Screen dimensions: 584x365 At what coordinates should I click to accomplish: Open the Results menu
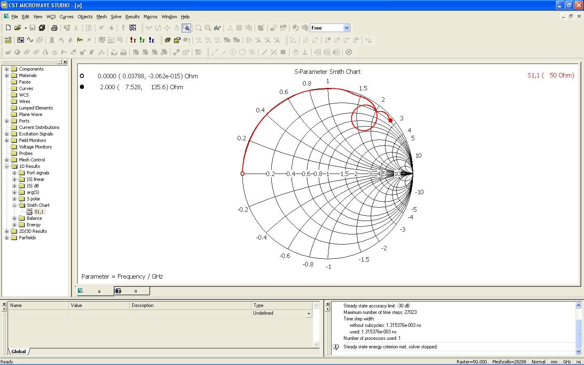tap(132, 17)
